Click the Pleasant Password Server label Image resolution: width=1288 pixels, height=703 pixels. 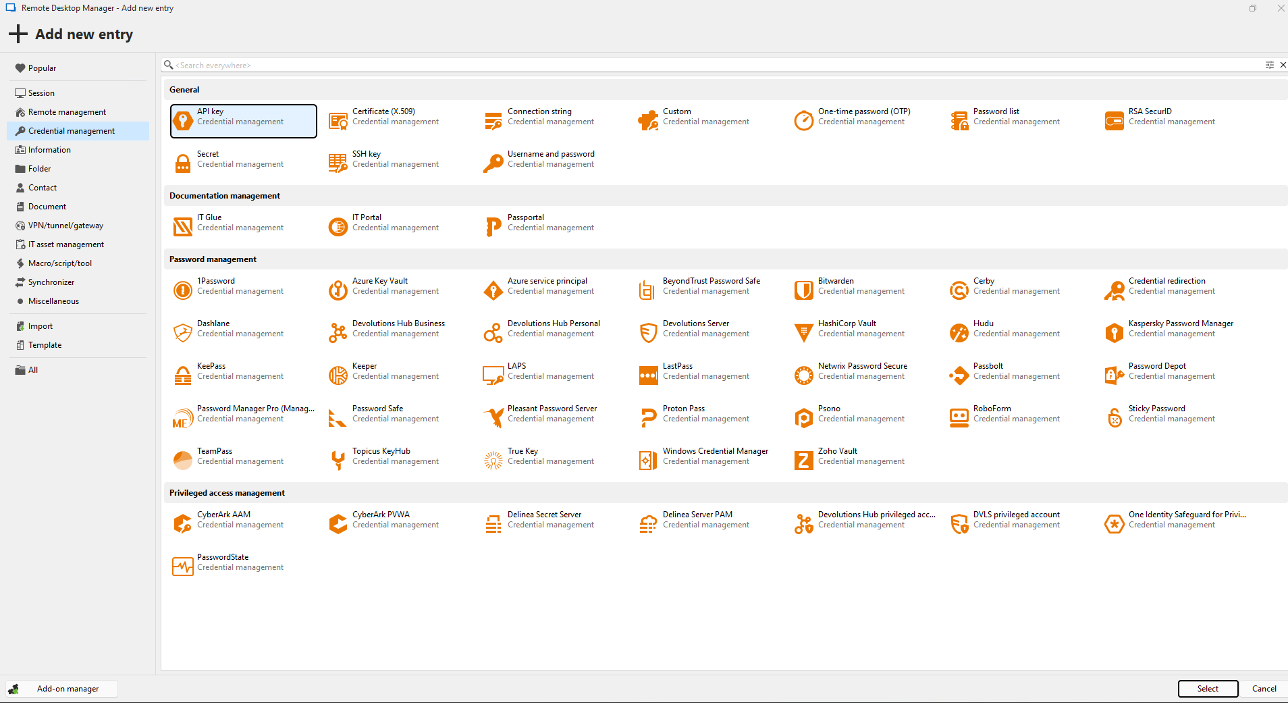pos(552,409)
